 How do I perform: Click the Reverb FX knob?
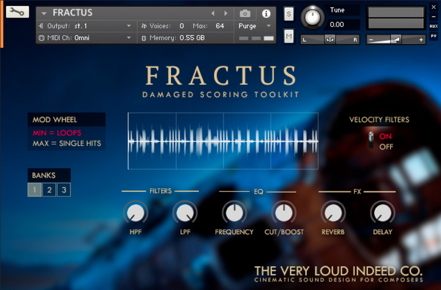[333, 213]
